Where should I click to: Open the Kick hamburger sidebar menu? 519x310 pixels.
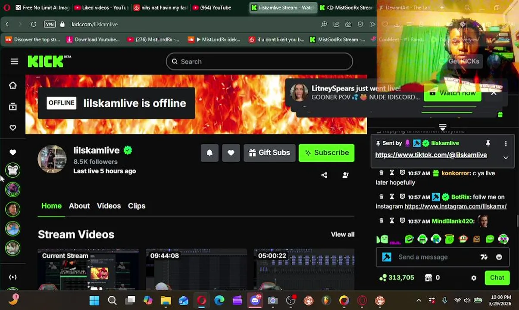(14, 62)
